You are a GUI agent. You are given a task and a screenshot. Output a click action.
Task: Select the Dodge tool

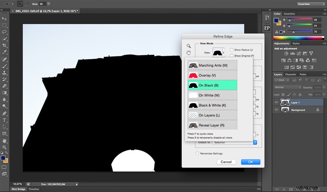4,106
